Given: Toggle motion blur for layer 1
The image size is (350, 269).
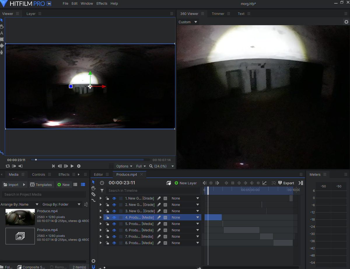Looking at the screenshot, I should coord(159,198).
